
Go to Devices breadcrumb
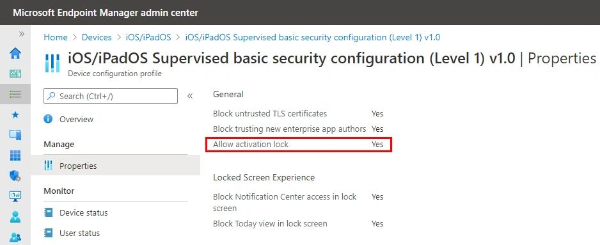(x=97, y=37)
